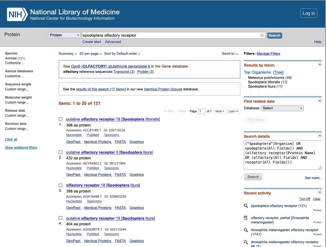Clear the search box with the X icon
The image size is (326, 247).
click(x=262, y=35)
